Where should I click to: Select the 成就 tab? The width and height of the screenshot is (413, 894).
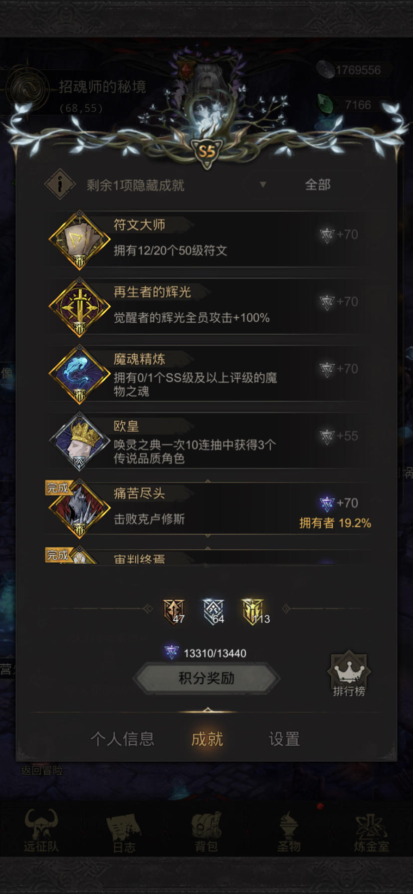(x=207, y=739)
